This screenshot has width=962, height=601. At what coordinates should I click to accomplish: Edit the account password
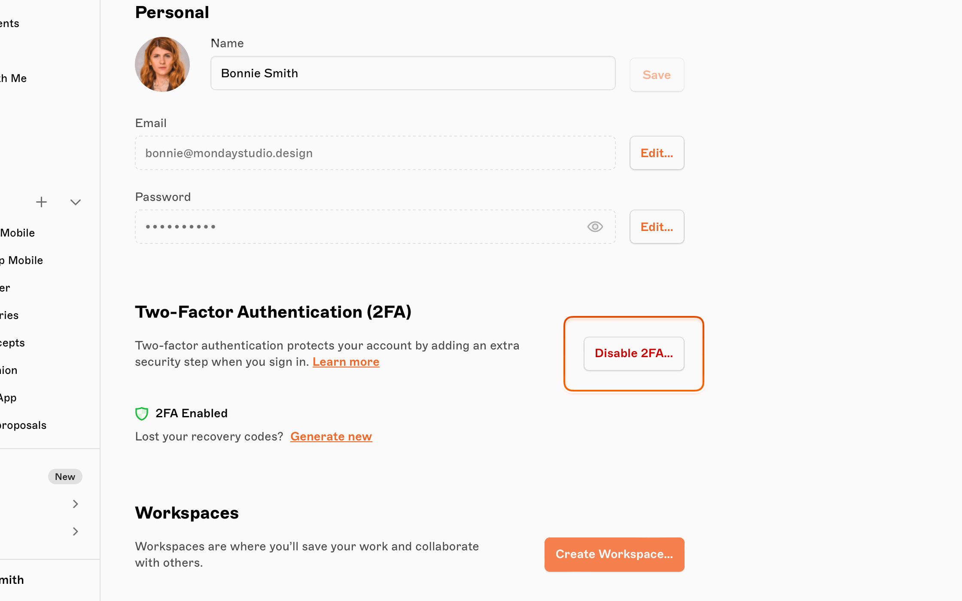point(657,227)
